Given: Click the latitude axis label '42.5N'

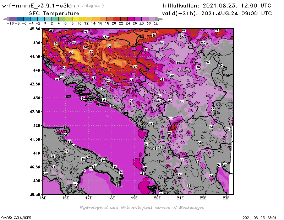Looking at the screenshot, I should coord(35,112).
